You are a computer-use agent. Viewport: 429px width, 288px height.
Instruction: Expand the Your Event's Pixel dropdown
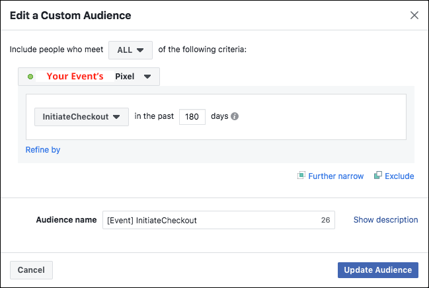point(89,77)
